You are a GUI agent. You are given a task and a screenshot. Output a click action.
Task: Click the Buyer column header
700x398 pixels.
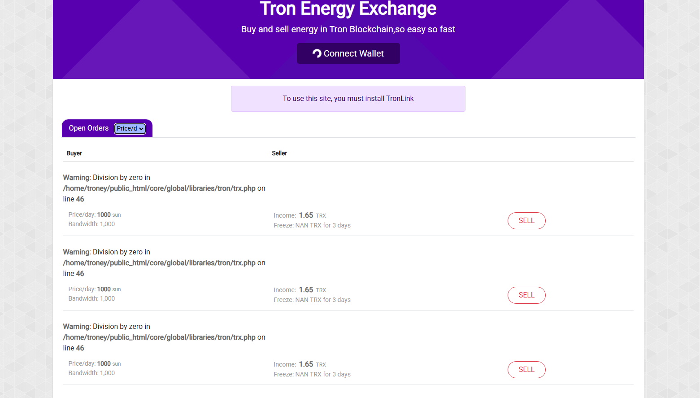click(74, 153)
